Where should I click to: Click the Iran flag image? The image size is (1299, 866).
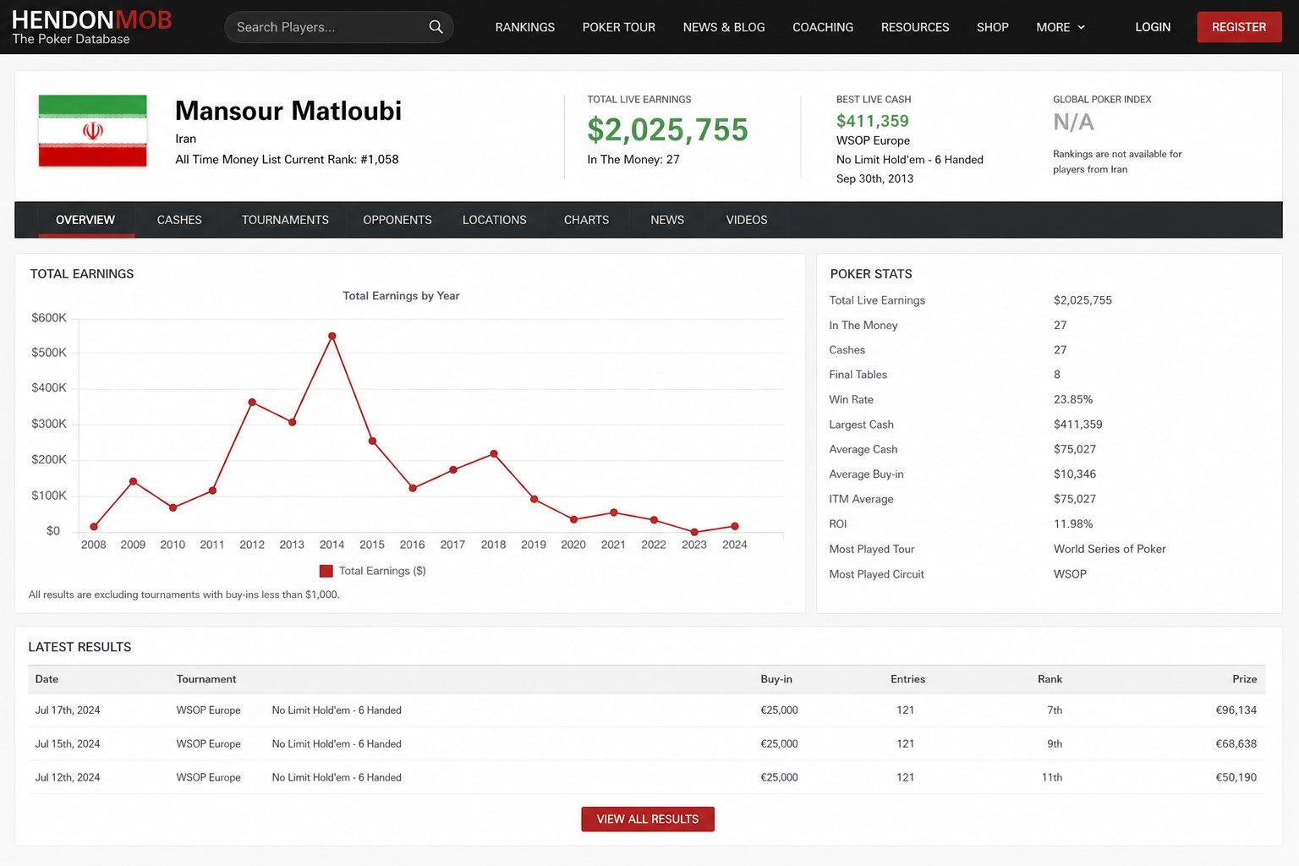(x=92, y=130)
